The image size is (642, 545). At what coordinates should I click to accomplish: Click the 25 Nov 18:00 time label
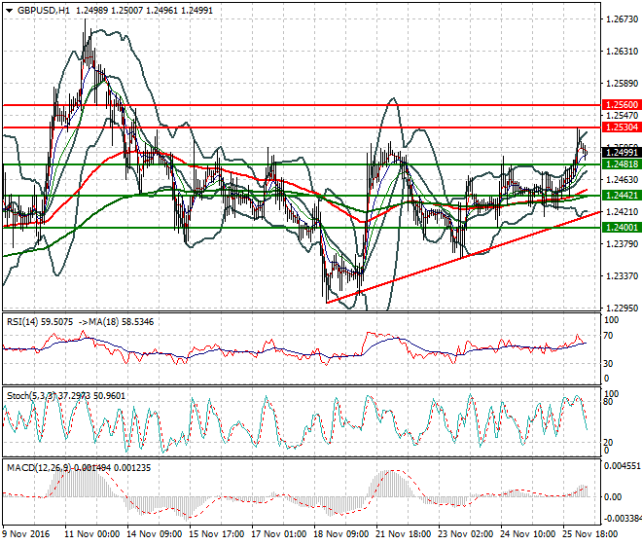(590, 534)
